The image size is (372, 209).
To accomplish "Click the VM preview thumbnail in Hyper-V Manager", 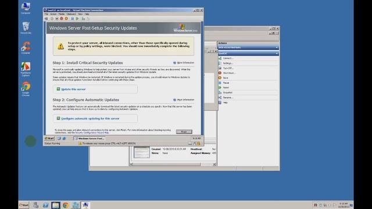I will coord(142,152).
